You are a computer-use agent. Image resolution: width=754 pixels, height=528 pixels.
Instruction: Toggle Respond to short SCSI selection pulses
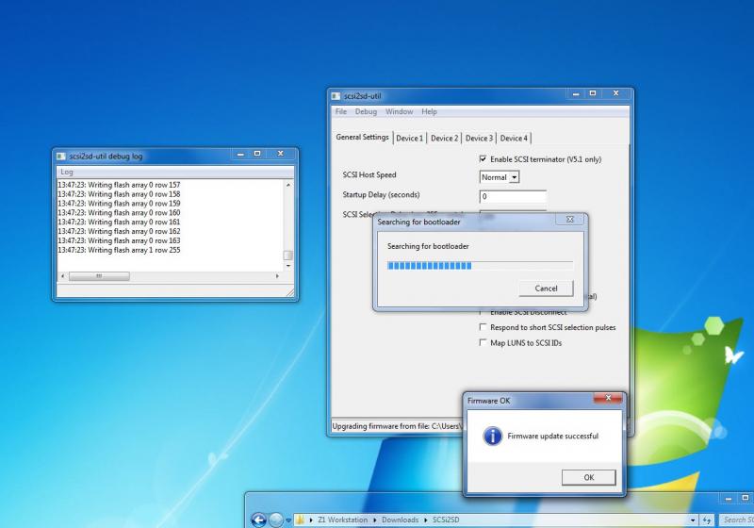(483, 327)
